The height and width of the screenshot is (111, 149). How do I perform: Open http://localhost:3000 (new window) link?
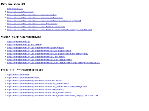coord(21,12)
